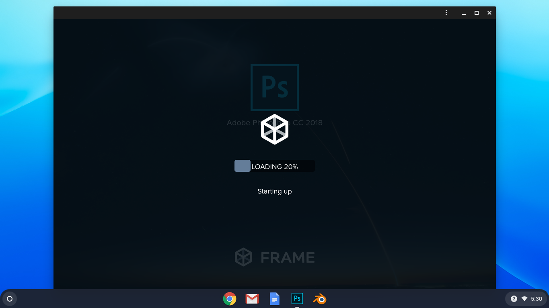Close the Frame window
The width and height of the screenshot is (549, 308).
click(x=489, y=12)
